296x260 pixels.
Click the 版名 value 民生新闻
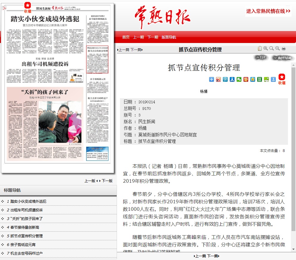tap(147, 121)
